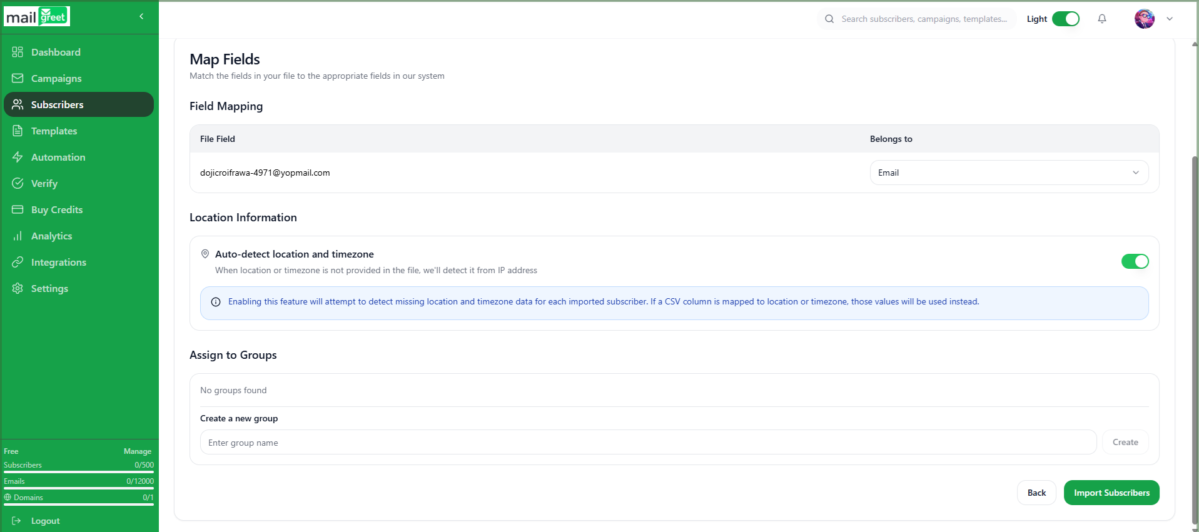Screen dimensions: 1199x532
Task: Click the Automation lightning icon
Action: pyautogui.click(x=18, y=157)
